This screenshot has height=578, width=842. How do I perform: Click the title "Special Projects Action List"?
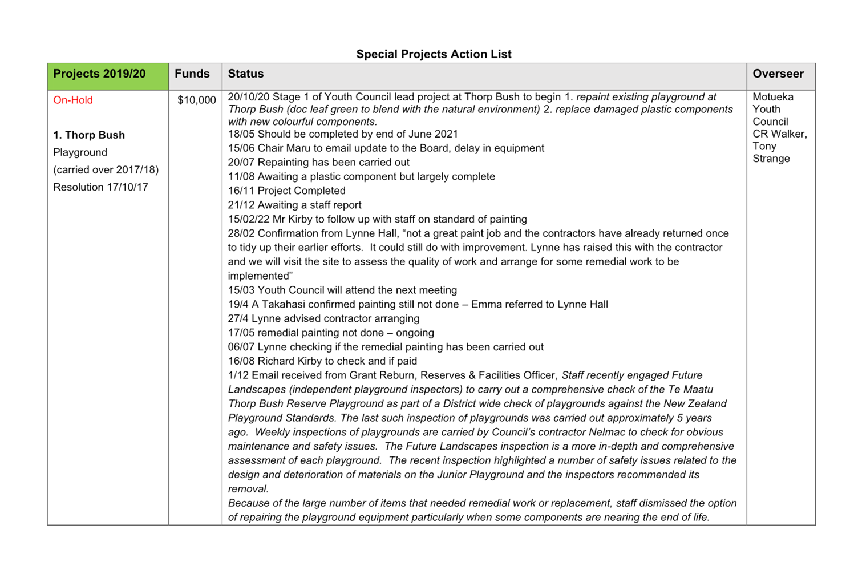click(434, 54)
